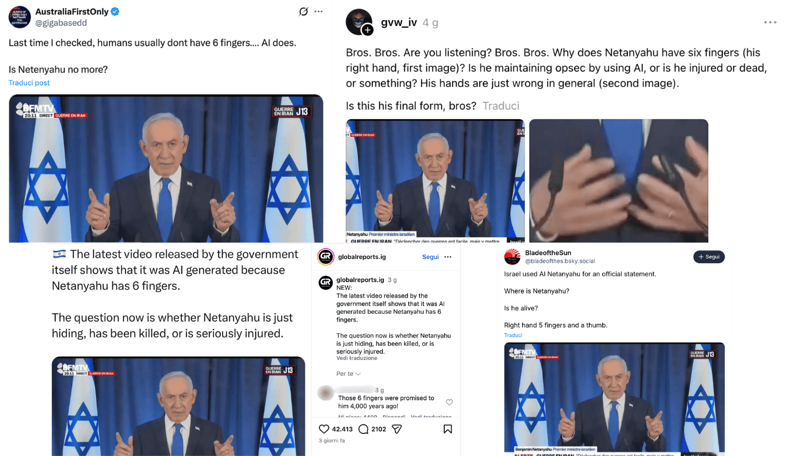Like the globalreports.ig post with heart icon
The image size is (791, 456).
pos(324,429)
